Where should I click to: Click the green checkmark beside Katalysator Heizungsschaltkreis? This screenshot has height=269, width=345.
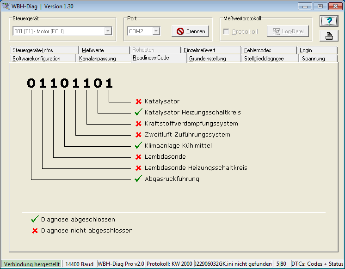coord(138,113)
